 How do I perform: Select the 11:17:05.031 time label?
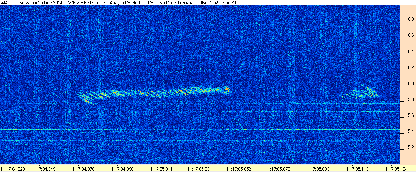200,168
